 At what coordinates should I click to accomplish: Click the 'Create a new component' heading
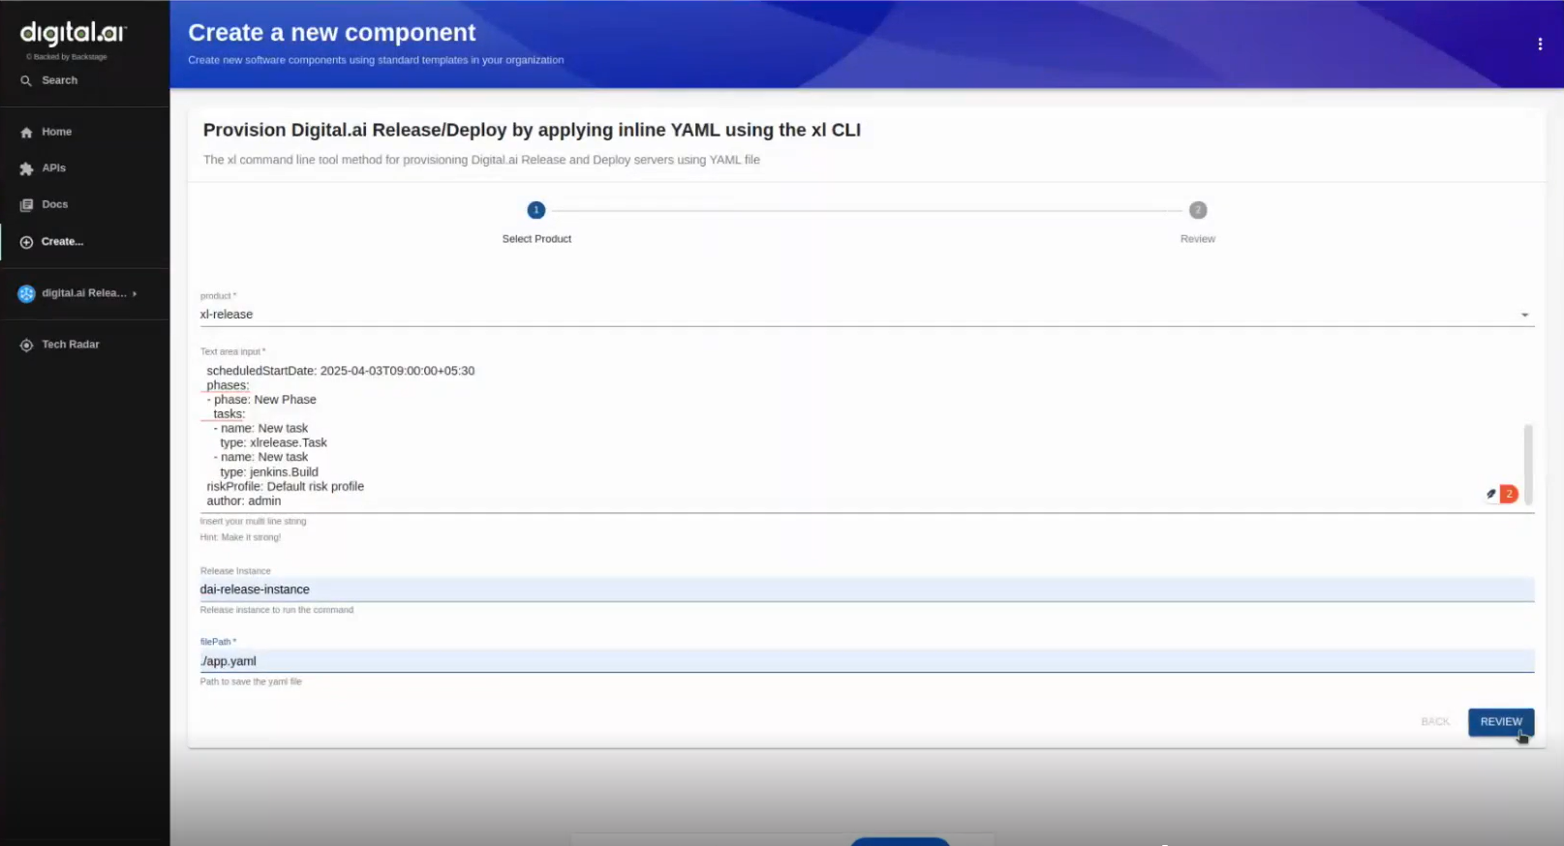[331, 33]
